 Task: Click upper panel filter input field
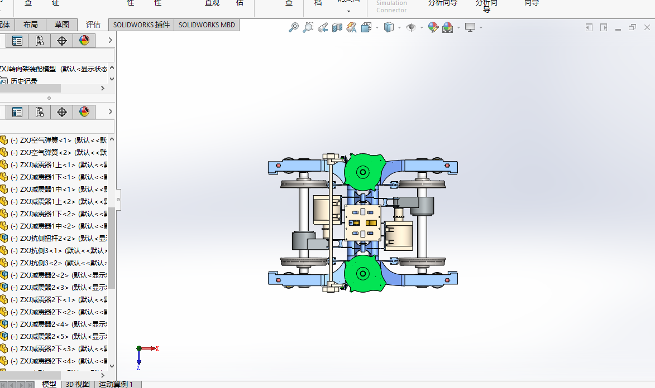(x=57, y=55)
